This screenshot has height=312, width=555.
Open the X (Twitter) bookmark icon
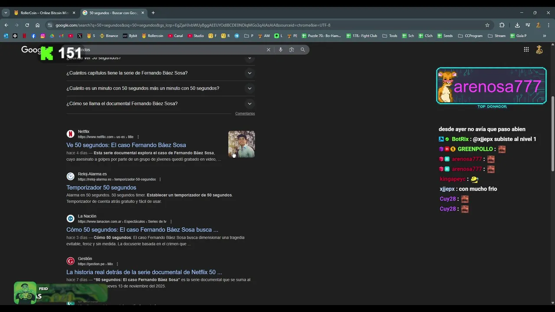click(80, 36)
